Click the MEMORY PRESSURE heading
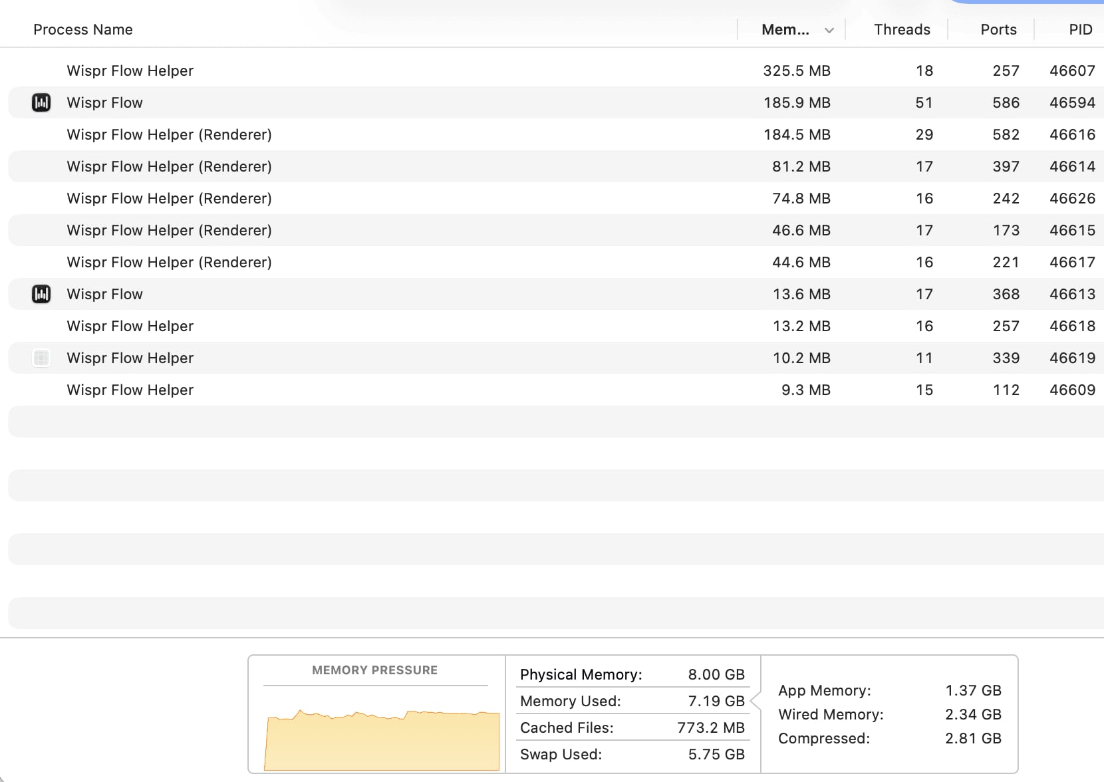 point(375,670)
